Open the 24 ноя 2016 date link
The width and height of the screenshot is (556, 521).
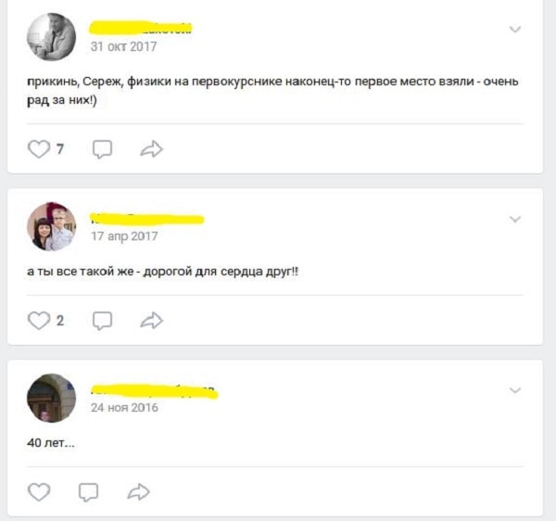pyautogui.click(x=124, y=408)
